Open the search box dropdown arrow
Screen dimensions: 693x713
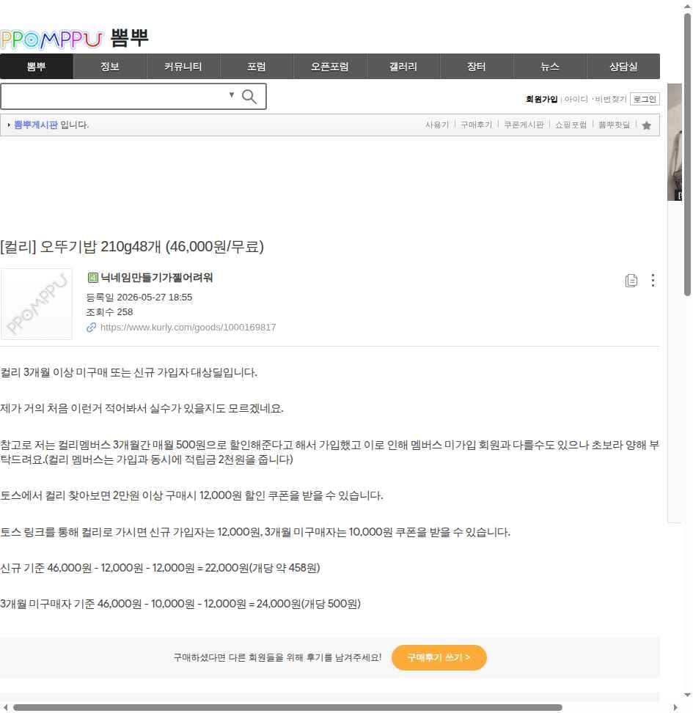point(232,95)
